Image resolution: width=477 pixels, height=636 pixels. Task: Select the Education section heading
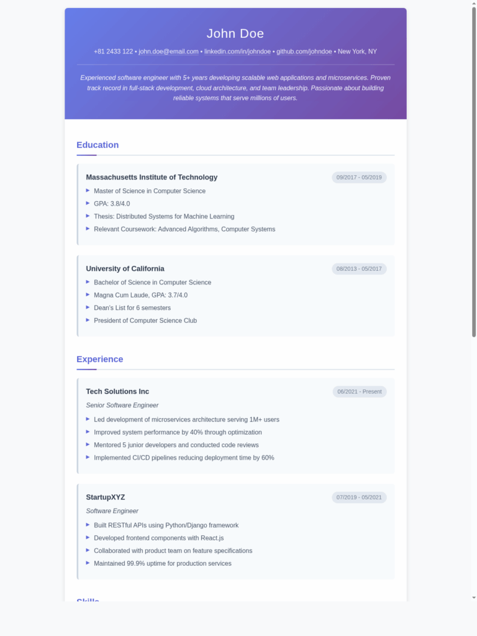pos(98,145)
